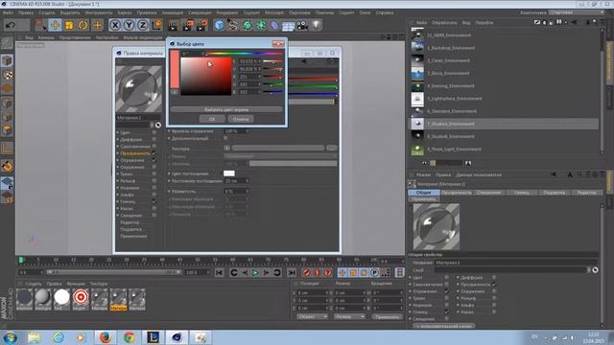Click the red saturation-value square in the color picker
Screen dimensions: 614x345
click(x=206, y=77)
